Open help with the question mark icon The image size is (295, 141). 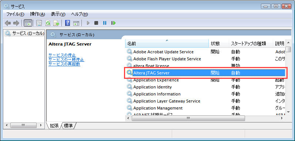[x=67, y=23]
